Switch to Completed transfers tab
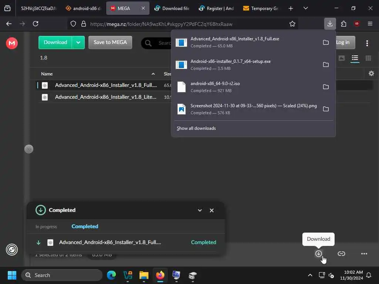379x284 pixels. 85,226
